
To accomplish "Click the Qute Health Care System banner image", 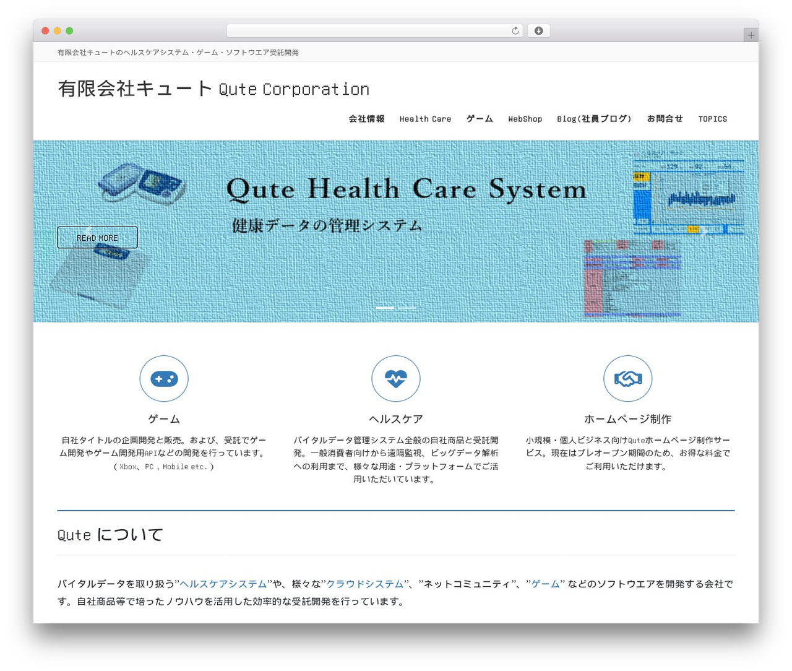I will pos(396,231).
